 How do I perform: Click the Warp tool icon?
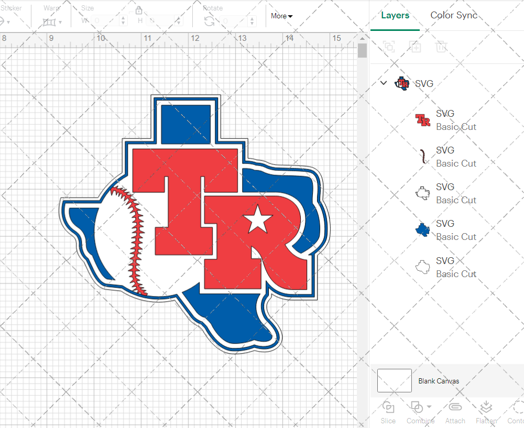click(x=49, y=22)
